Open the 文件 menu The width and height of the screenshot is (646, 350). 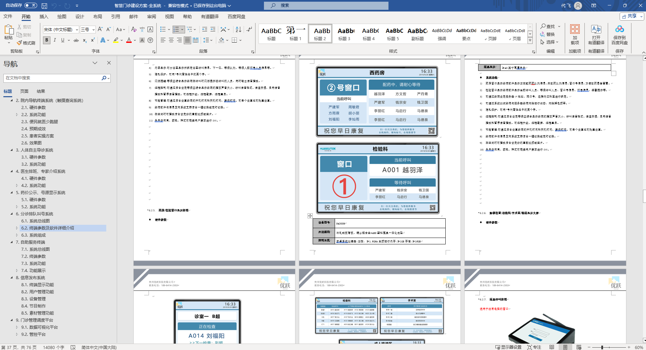pyautogui.click(x=8, y=17)
